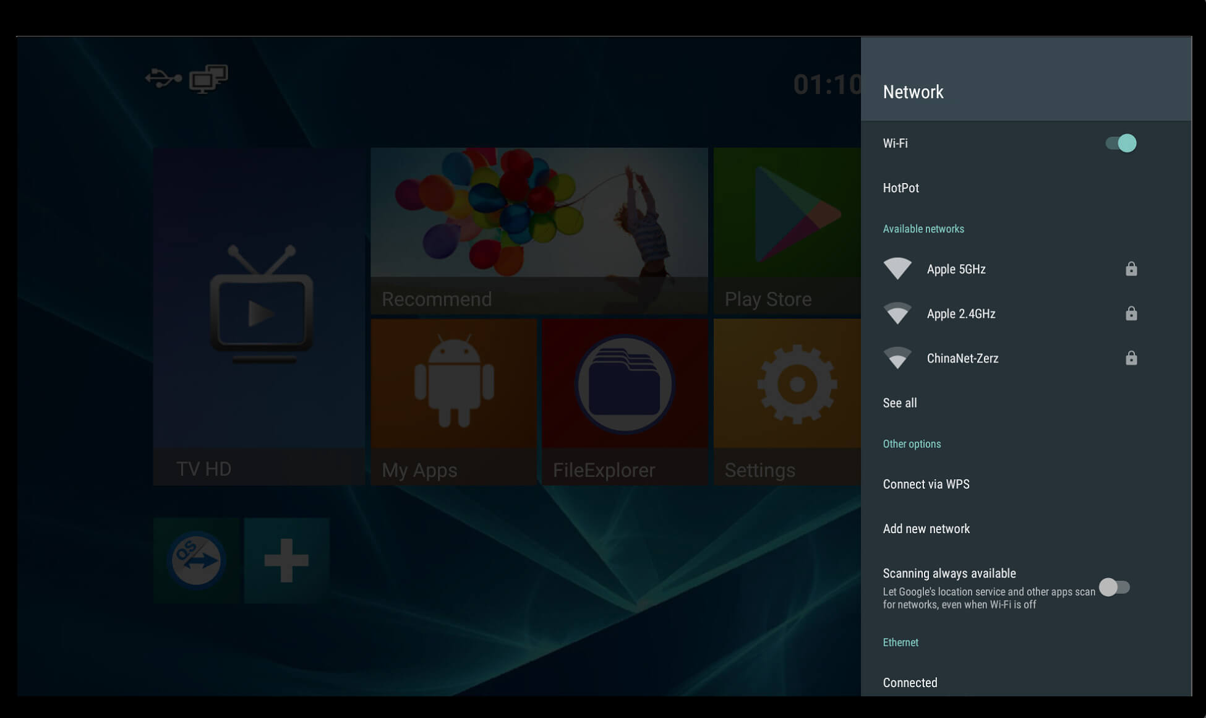Click Connect via WPS
This screenshot has width=1206, height=718.
click(x=926, y=484)
